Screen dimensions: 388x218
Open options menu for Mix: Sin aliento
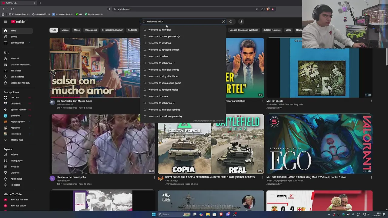click(x=371, y=101)
